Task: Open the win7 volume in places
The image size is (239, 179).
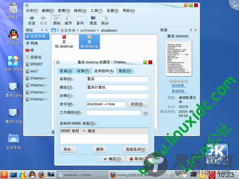Action: click(x=37, y=71)
